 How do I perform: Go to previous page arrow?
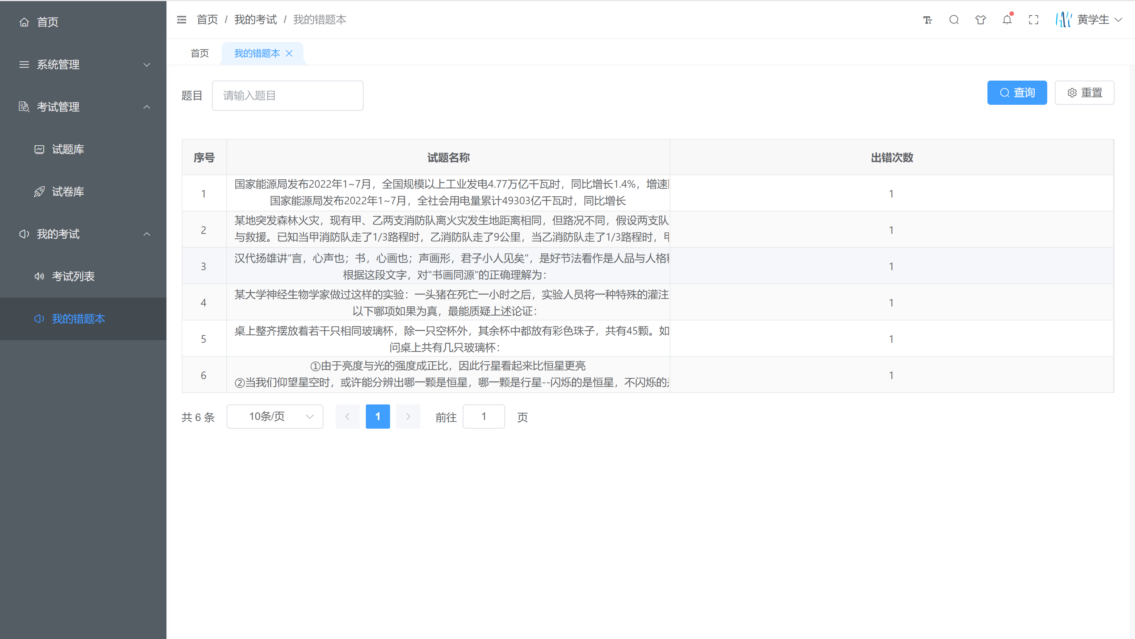[347, 417]
